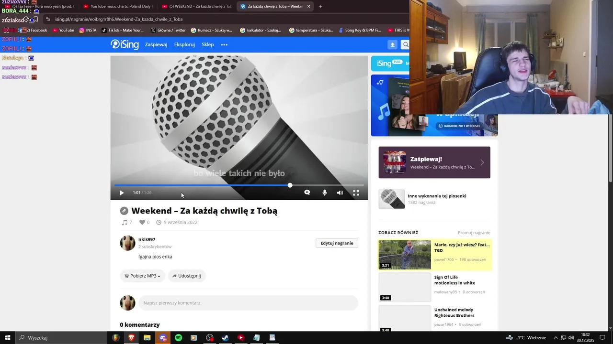613x344 pixels.
Task: Open the Eksploruj menu item
Action: [x=184, y=44]
